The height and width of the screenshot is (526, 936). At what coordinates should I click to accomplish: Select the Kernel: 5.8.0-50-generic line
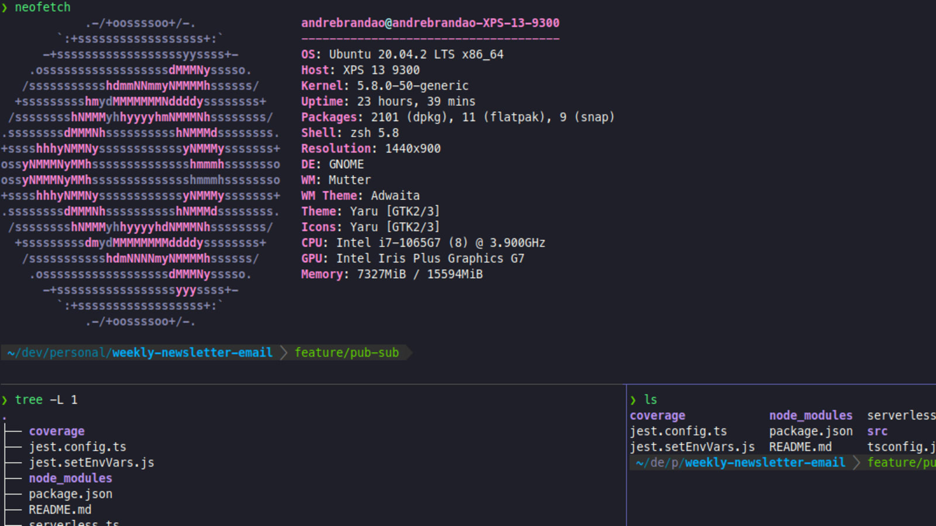[x=385, y=86]
